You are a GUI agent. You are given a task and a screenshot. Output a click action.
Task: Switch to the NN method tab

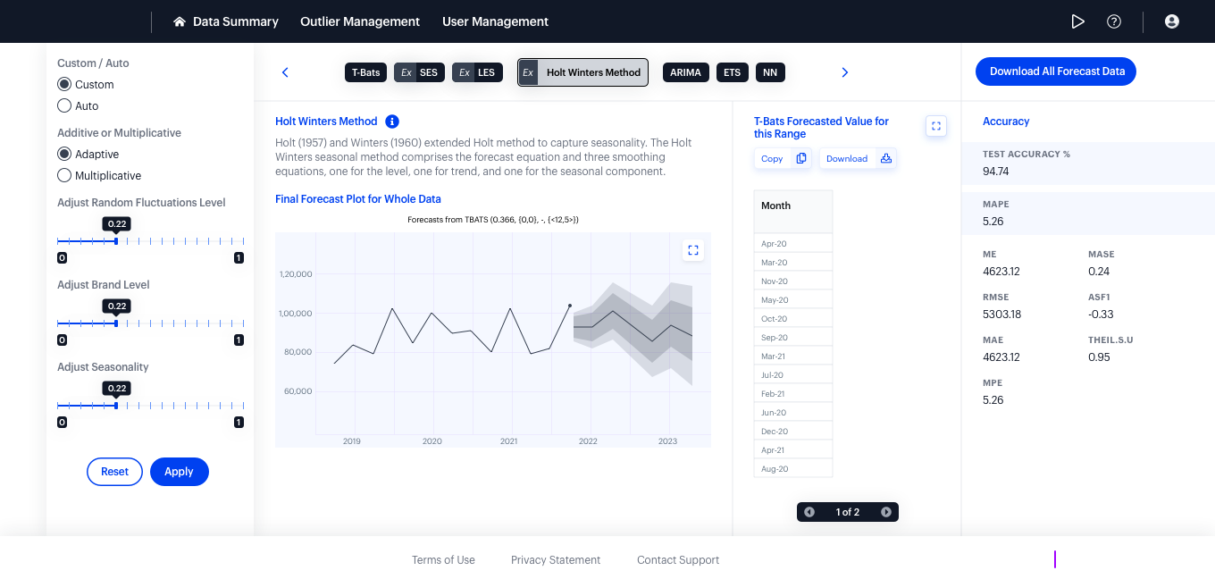click(x=770, y=72)
